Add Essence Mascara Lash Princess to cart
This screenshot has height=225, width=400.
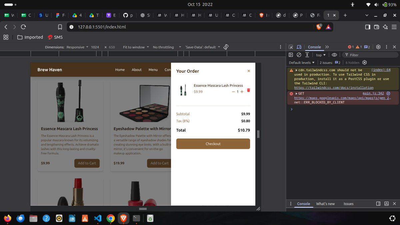pyautogui.click(x=87, y=163)
